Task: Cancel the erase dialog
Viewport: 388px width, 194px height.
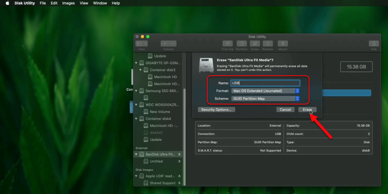Action: click(285, 110)
